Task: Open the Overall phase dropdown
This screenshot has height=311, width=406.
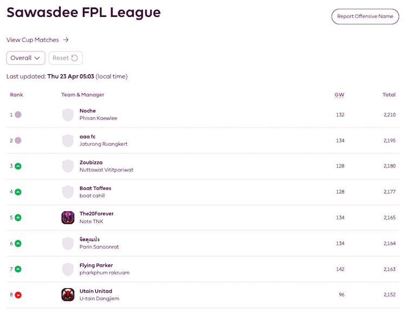Action: 25,58
